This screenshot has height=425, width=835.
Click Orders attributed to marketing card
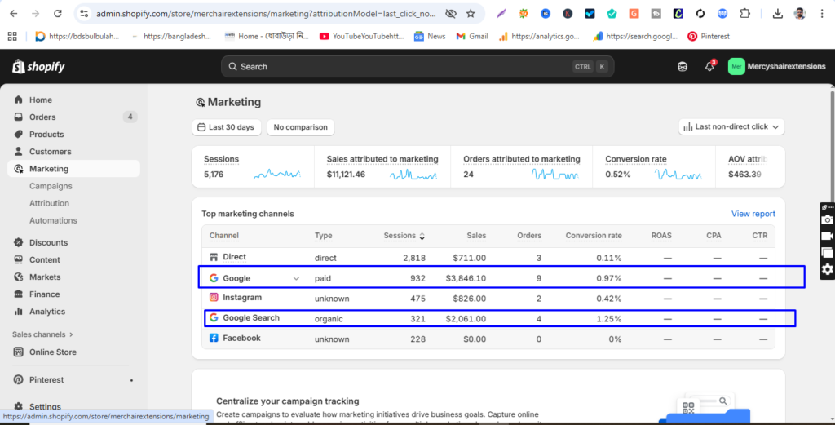(521, 166)
